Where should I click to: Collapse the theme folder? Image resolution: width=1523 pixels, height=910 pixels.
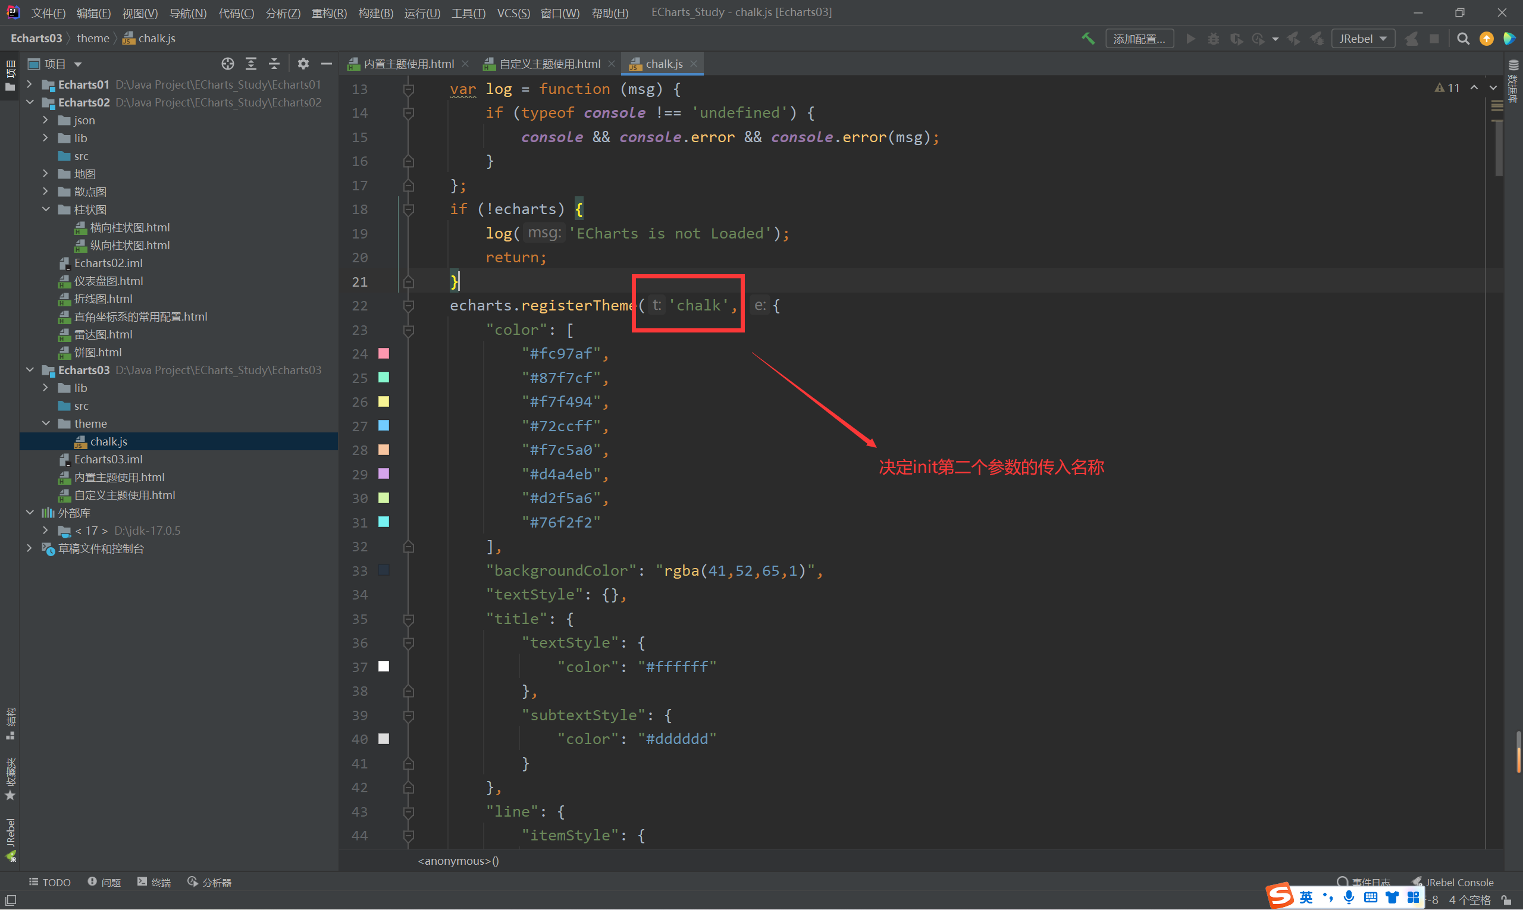click(x=45, y=423)
